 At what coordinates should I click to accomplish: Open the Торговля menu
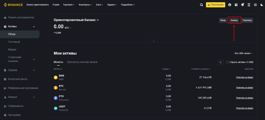coord(69,5)
